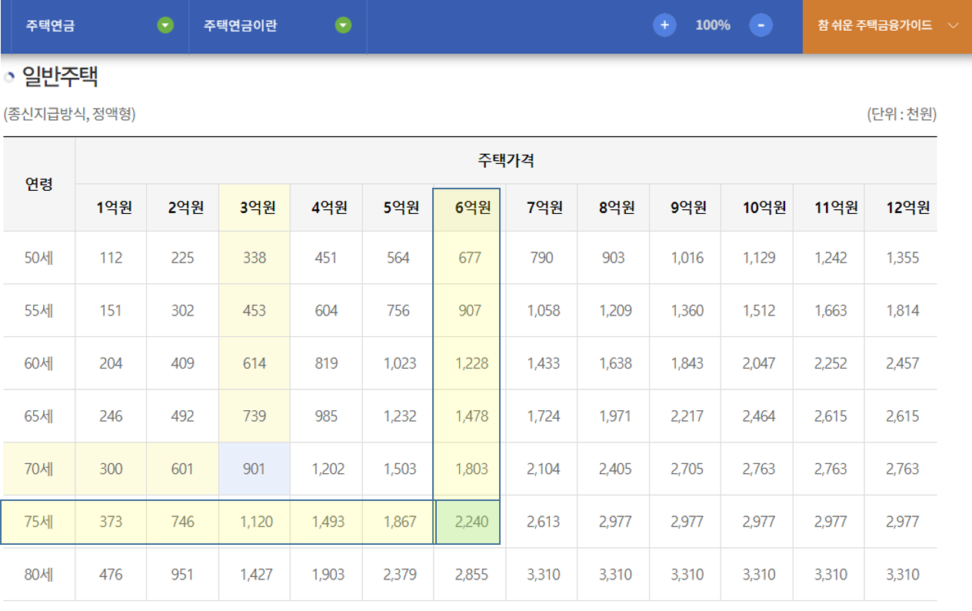
Task: Click the chevron on 참 쉬운 주택금융가이드
Action: pyautogui.click(x=954, y=24)
